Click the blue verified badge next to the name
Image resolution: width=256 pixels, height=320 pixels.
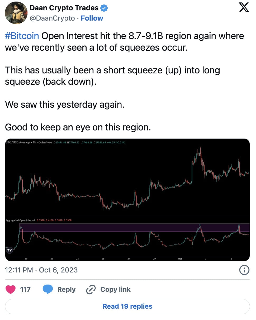[x=104, y=8]
